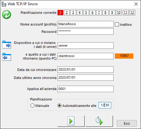Click the Nome account field with MarioRossi
Screen dimensions: 141x129
click(x=85, y=24)
